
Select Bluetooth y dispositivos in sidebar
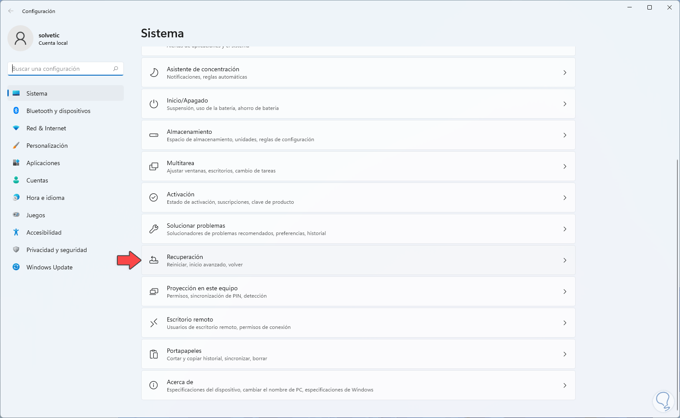pos(58,111)
